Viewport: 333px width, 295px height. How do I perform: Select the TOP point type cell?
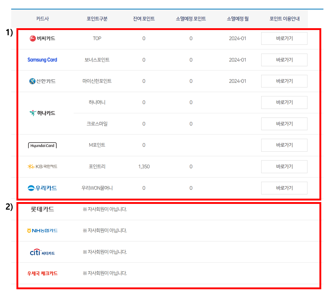click(97, 38)
